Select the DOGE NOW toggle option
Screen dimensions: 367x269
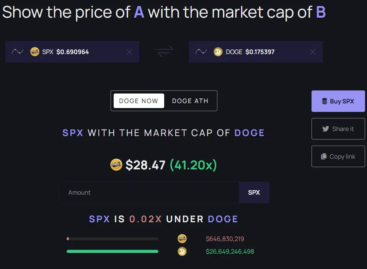(x=139, y=101)
